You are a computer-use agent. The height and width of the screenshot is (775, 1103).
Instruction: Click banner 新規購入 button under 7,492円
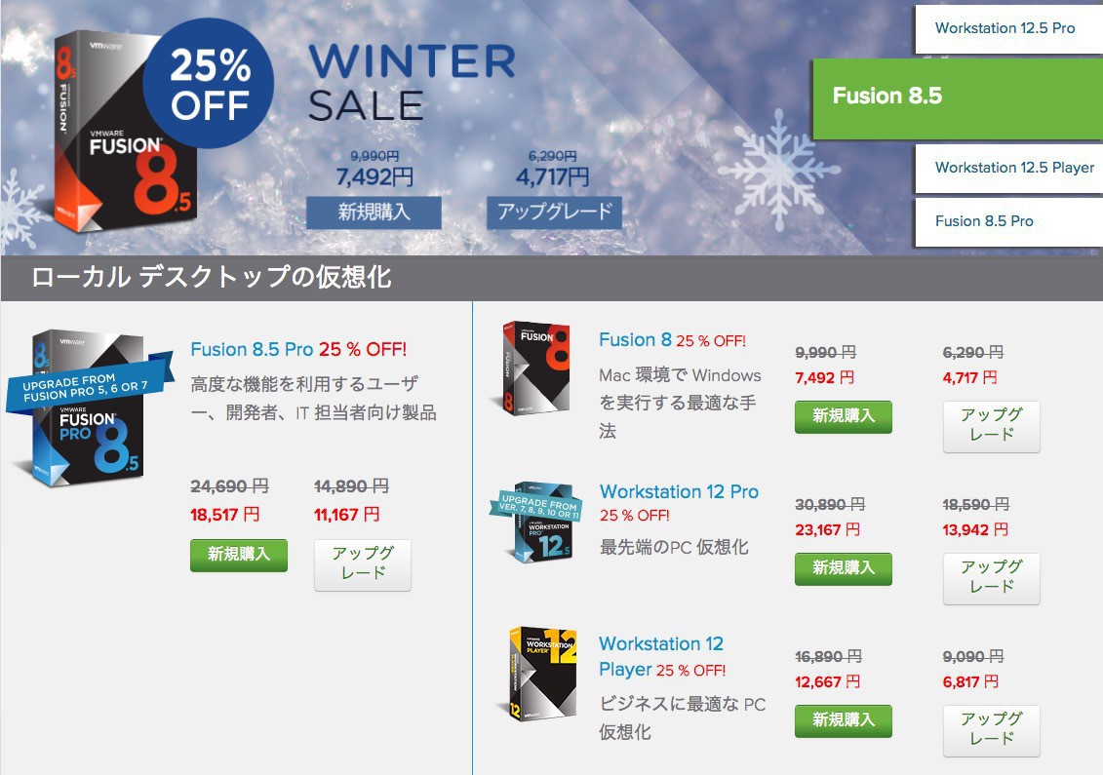374,213
